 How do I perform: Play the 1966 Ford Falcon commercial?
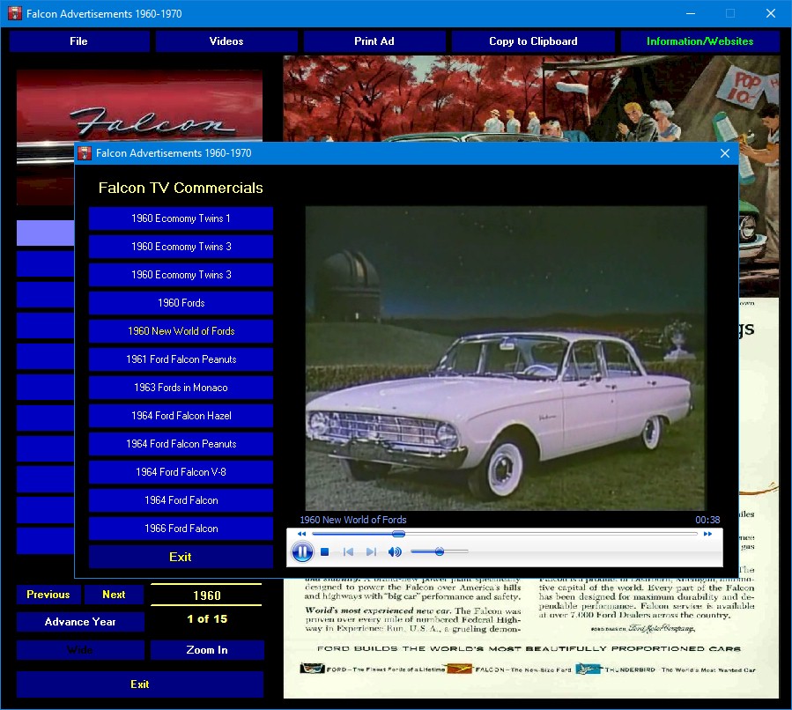coord(181,529)
